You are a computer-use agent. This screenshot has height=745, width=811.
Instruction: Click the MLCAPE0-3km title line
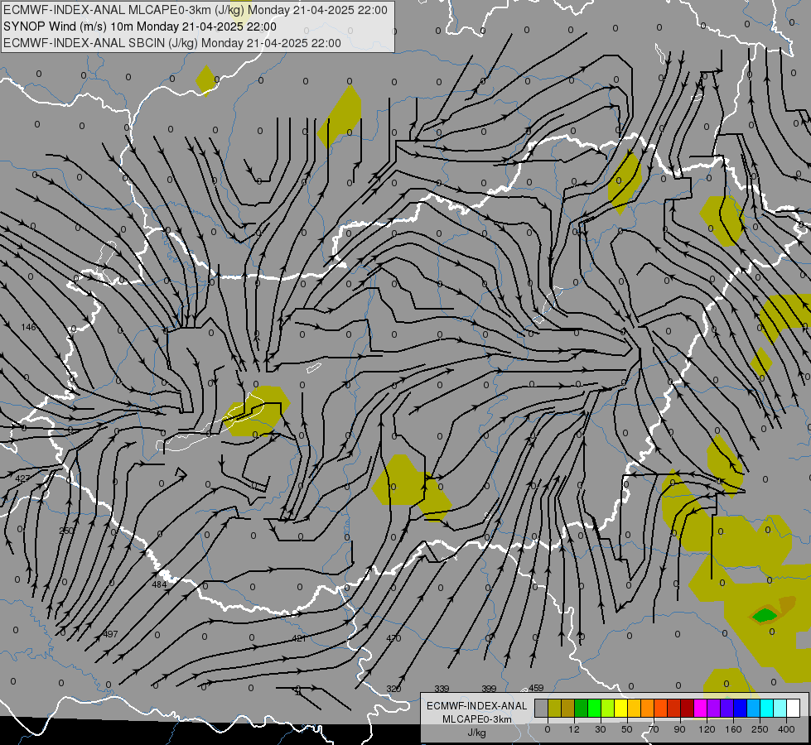tap(196, 10)
